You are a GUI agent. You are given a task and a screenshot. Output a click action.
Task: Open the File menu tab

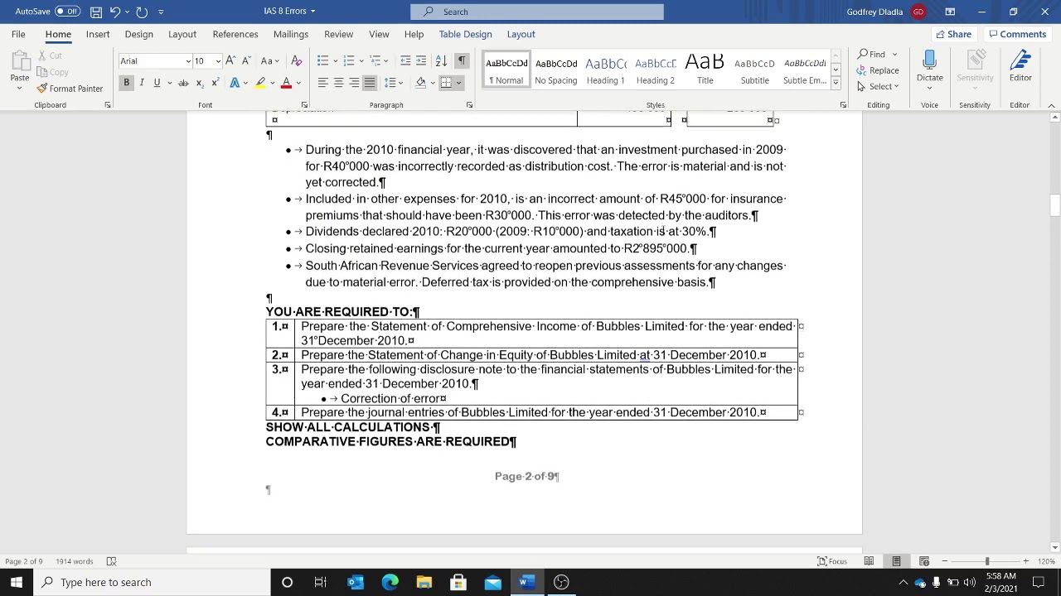(x=18, y=34)
